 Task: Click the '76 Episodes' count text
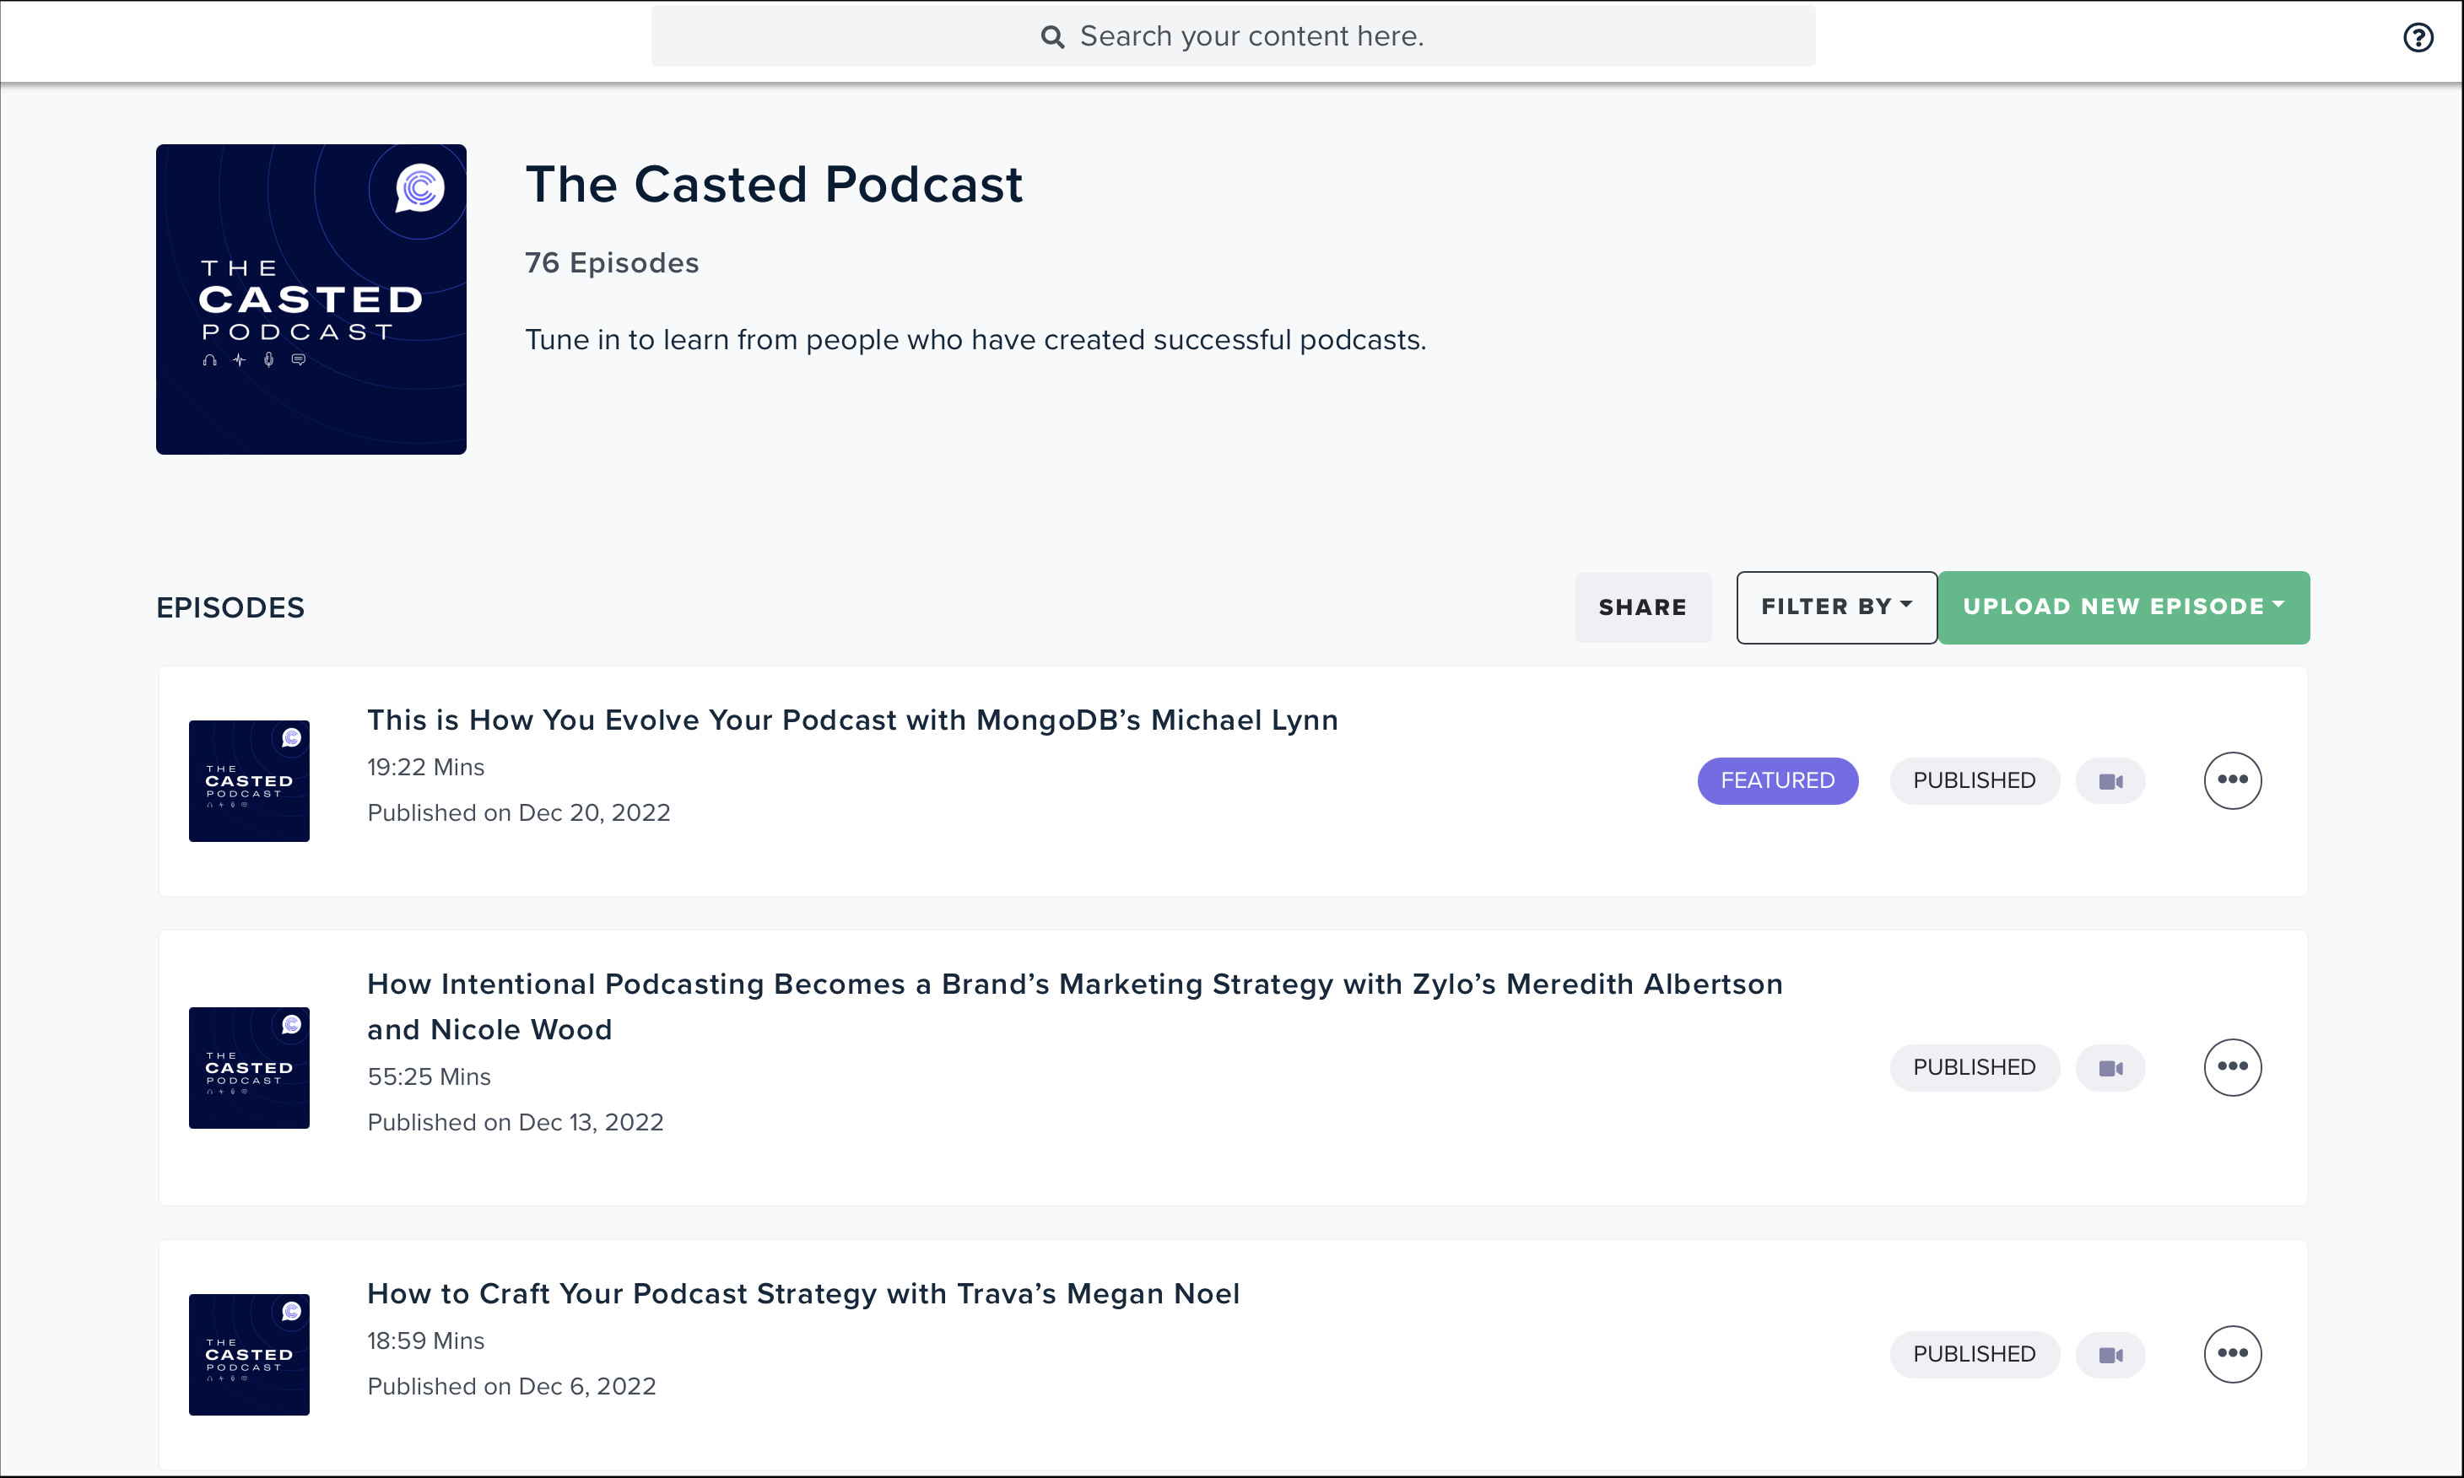612,263
